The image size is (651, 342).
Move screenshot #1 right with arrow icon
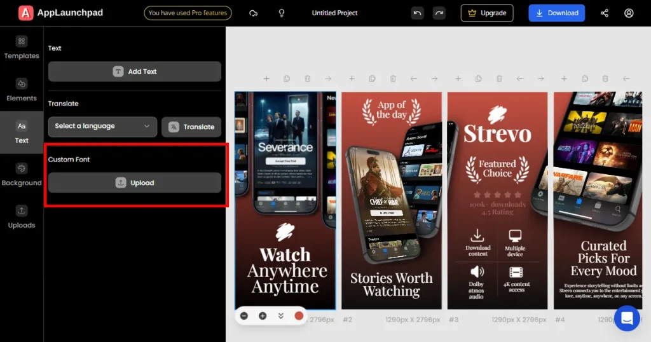[x=328, y=79]
